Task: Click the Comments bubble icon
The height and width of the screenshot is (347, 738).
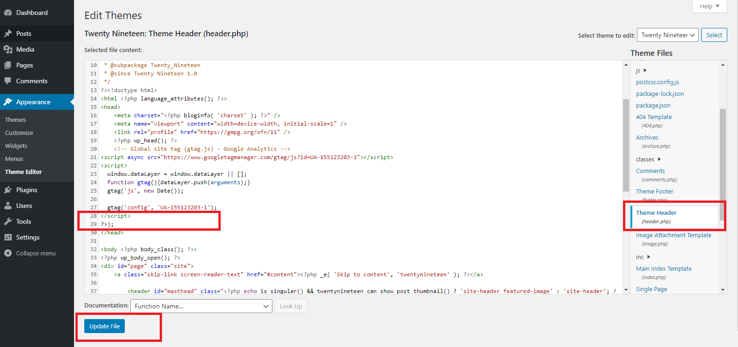Action: [8, 81]
